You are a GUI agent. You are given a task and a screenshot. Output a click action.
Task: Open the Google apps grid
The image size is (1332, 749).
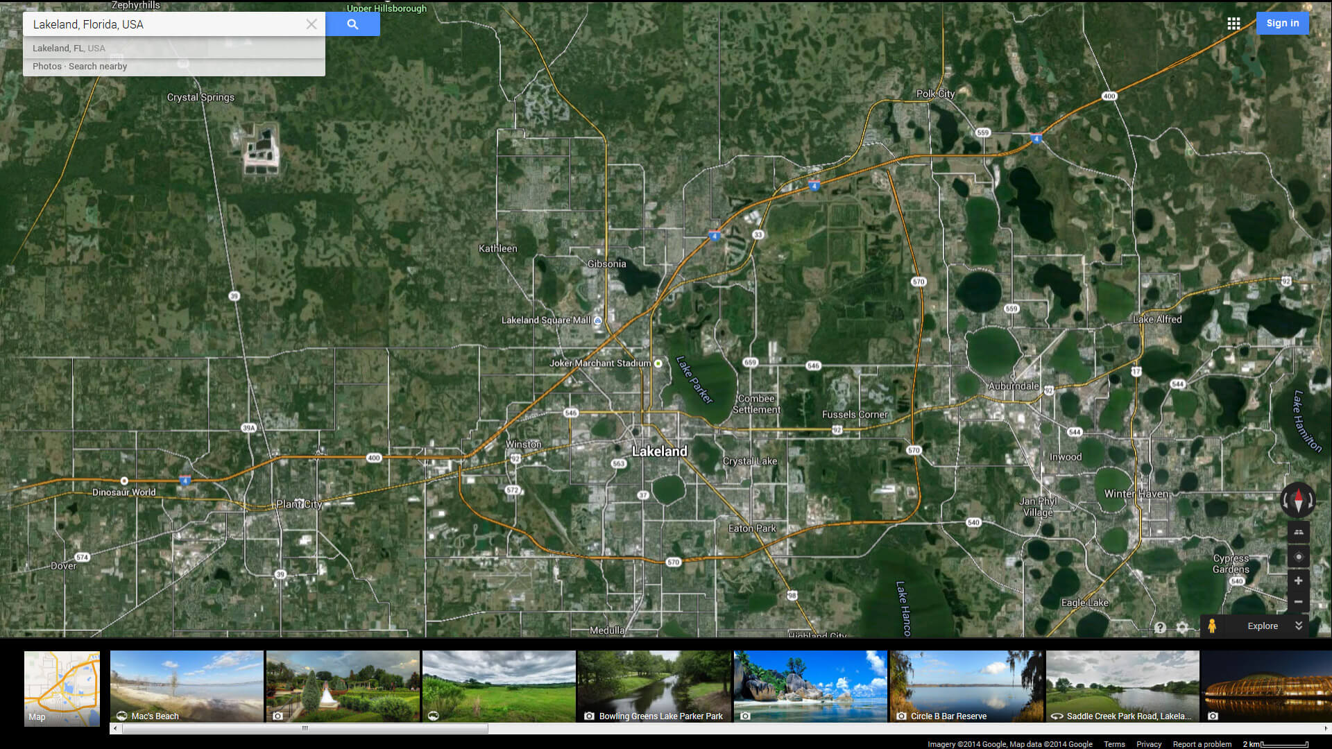pyautogui.click(x=1233, y=24)
